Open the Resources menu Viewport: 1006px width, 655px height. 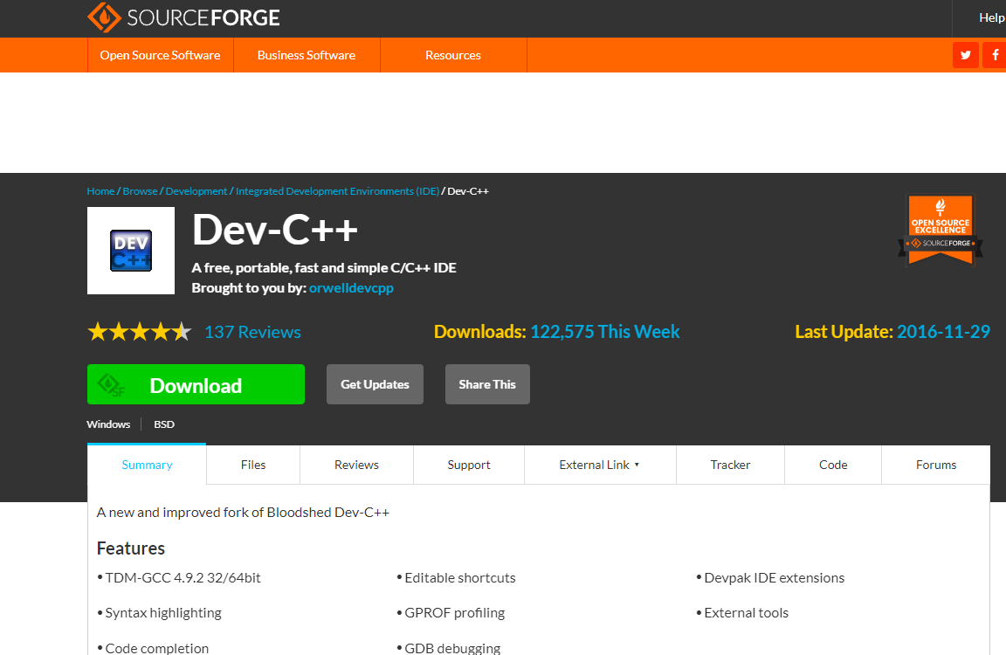pyautogui.click(x=453, y=55)
